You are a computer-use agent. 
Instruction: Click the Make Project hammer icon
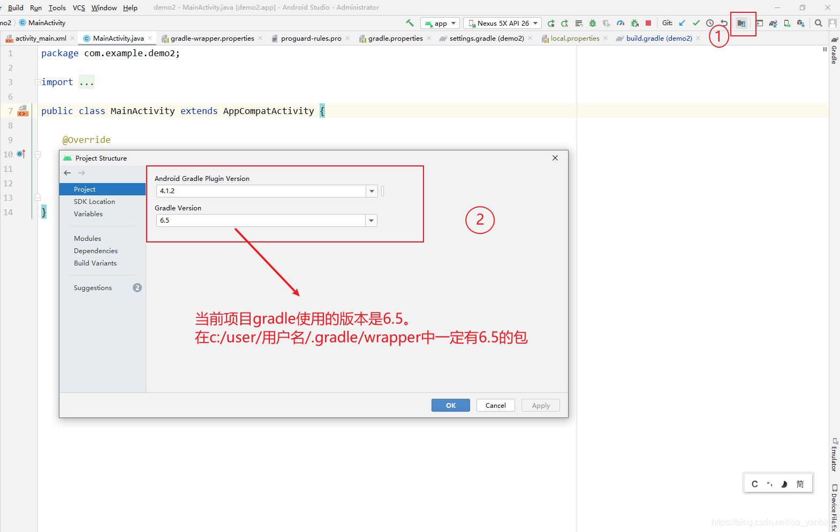coord(410,23)
